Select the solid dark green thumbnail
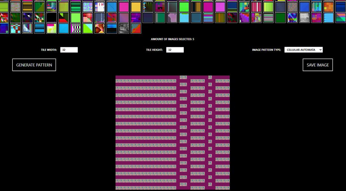This screenshot has height=191, width=346. (x=280, y=18)
